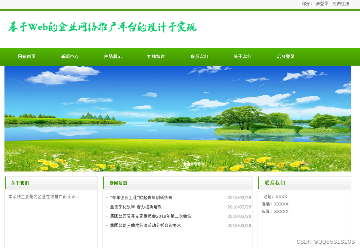This screenshot has width=360, height=248.
Task: Click the date beside 全面深化改革 news
Action: click(239, 207)
